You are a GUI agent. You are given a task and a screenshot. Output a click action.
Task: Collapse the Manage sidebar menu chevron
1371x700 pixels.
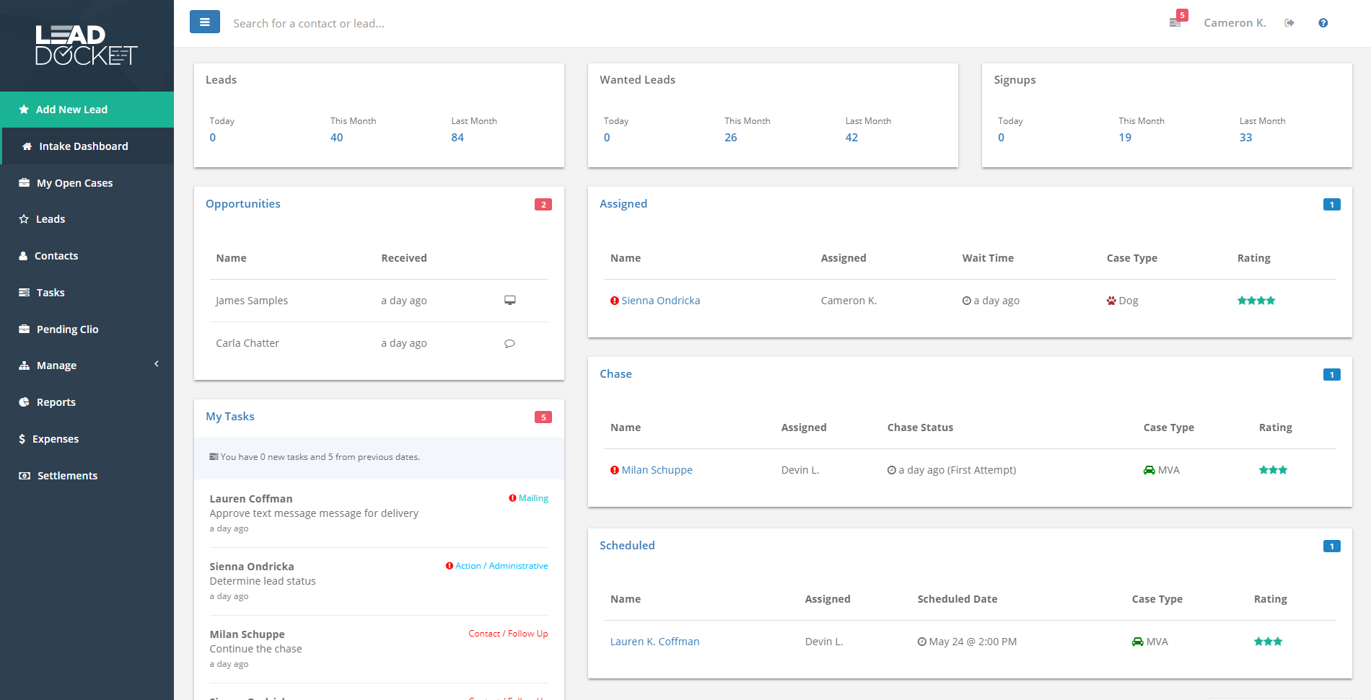tap(157, 364)
